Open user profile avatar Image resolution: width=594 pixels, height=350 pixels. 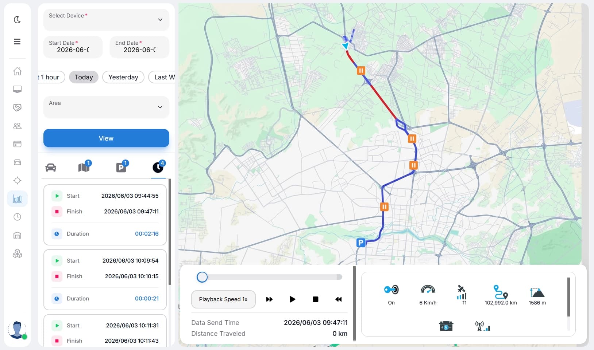click(x=17, y=330)
